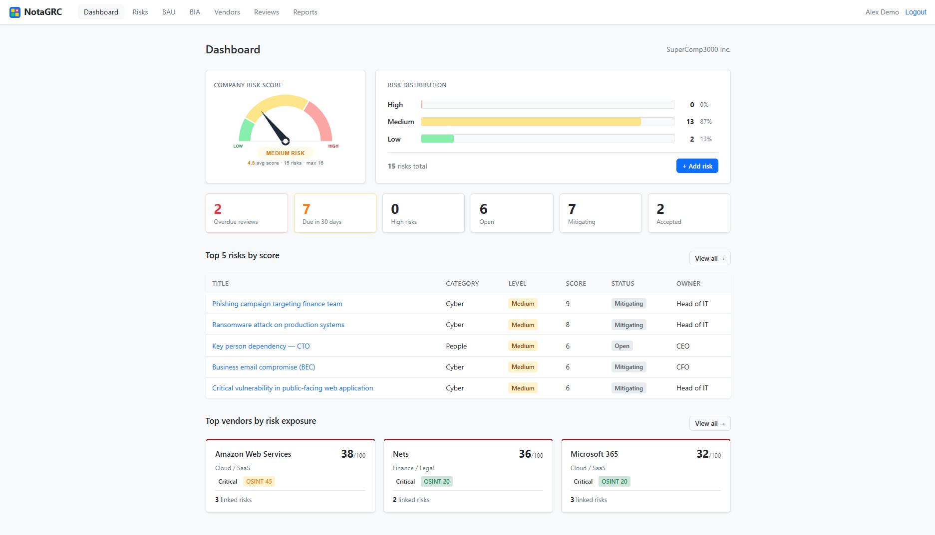Click the MEDIUM RISK badge
The height and width of the screenshot is (535, 935).
285,153
